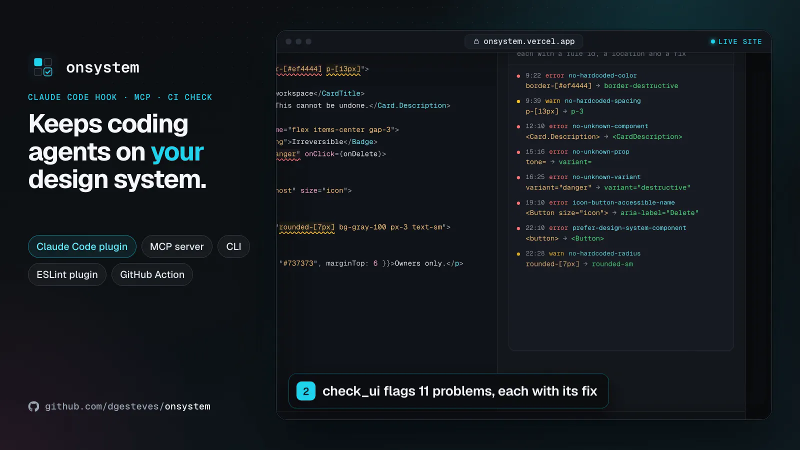
Task: Click the Irreversible Badge code line
Action: click(327, 142)
